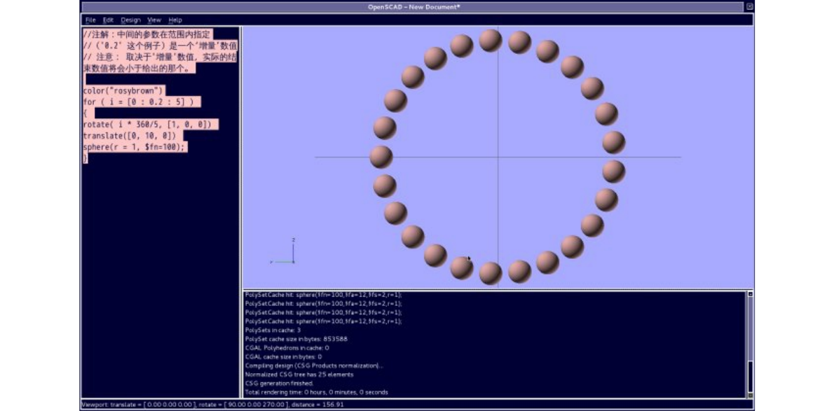Click the color("rosybrown") code line
This screenshot has width=834, height=411.
tap(123, 90)
